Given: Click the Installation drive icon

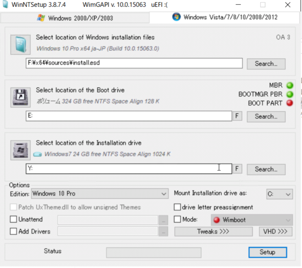Looking at the screenshot, I should (x=20, y=150).
